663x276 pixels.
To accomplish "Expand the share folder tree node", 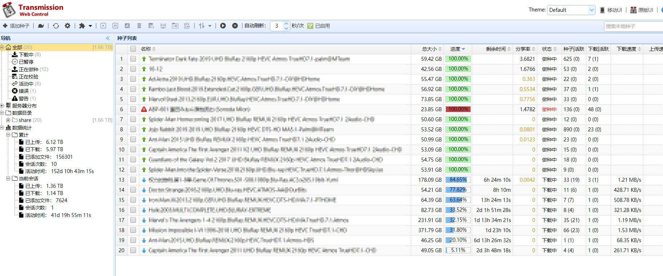I will coord(8,120).
